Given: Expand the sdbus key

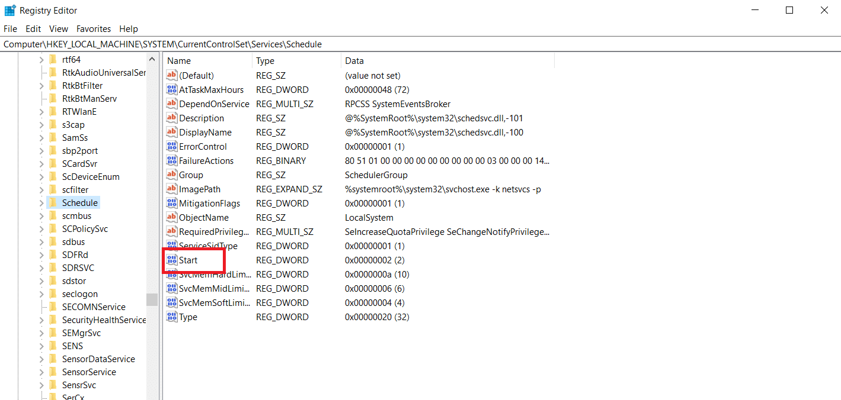Looking at the screenshot, I should [41, 242].
